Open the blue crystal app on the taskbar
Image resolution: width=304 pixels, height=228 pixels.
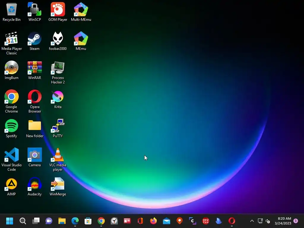pyautogui.click(x=219, y=221)
